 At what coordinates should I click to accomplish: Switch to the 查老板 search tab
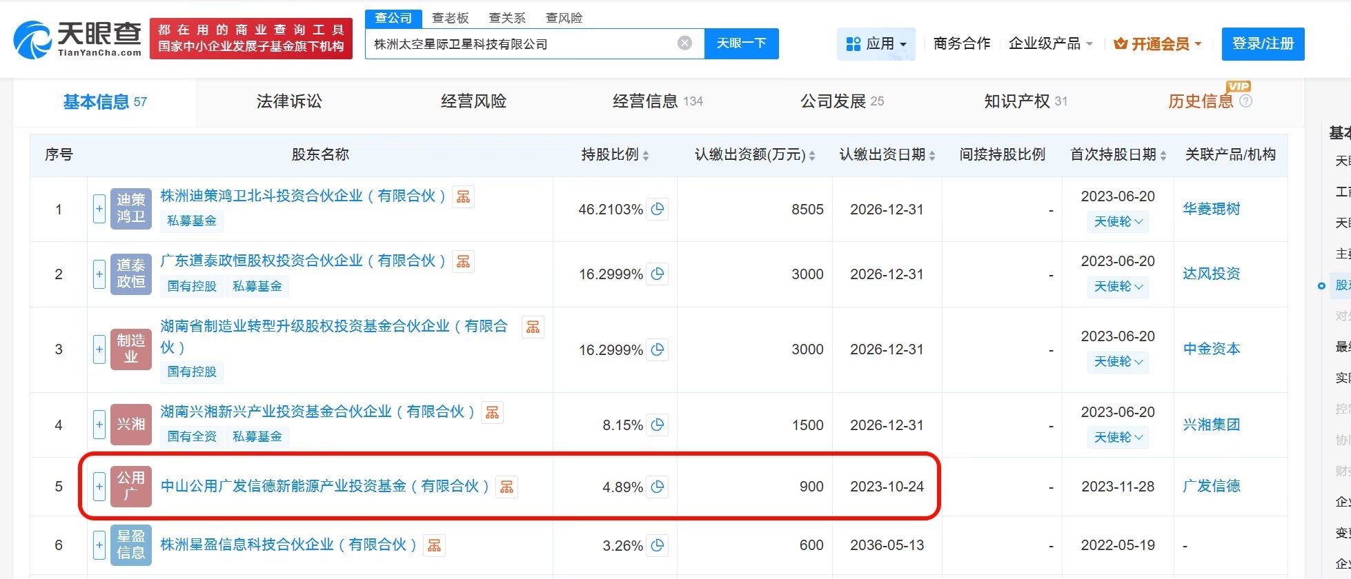point(450,18)
